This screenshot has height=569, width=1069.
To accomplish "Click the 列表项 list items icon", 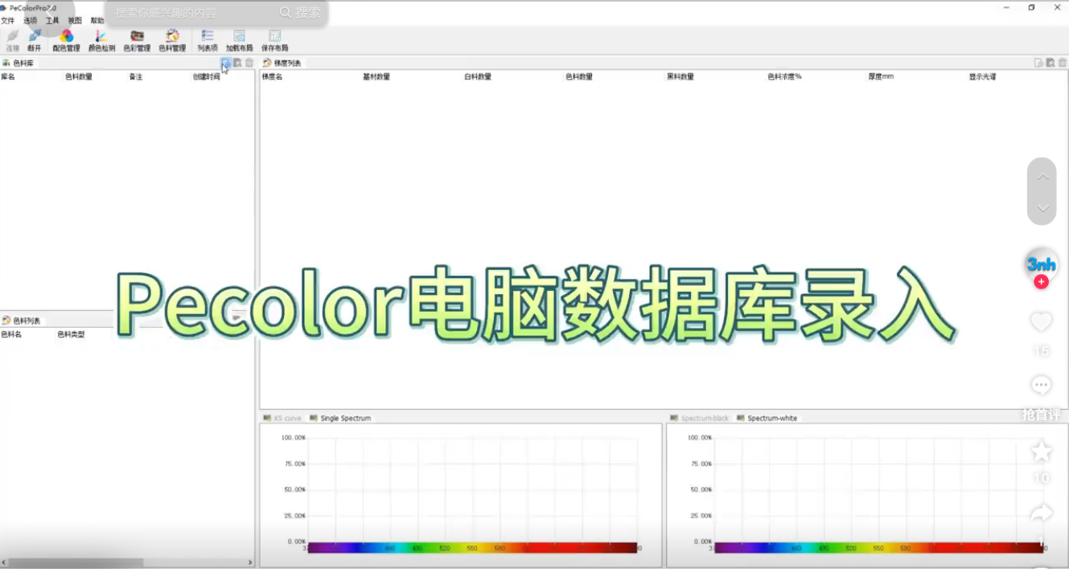I will tap(208, 41).
